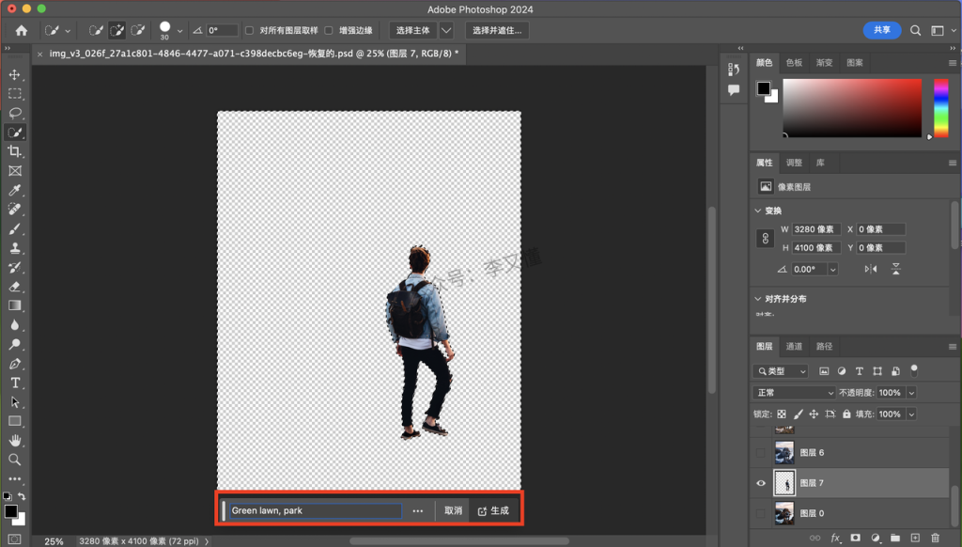Select the Frame tool
The image size is (962, 547).
15,171
